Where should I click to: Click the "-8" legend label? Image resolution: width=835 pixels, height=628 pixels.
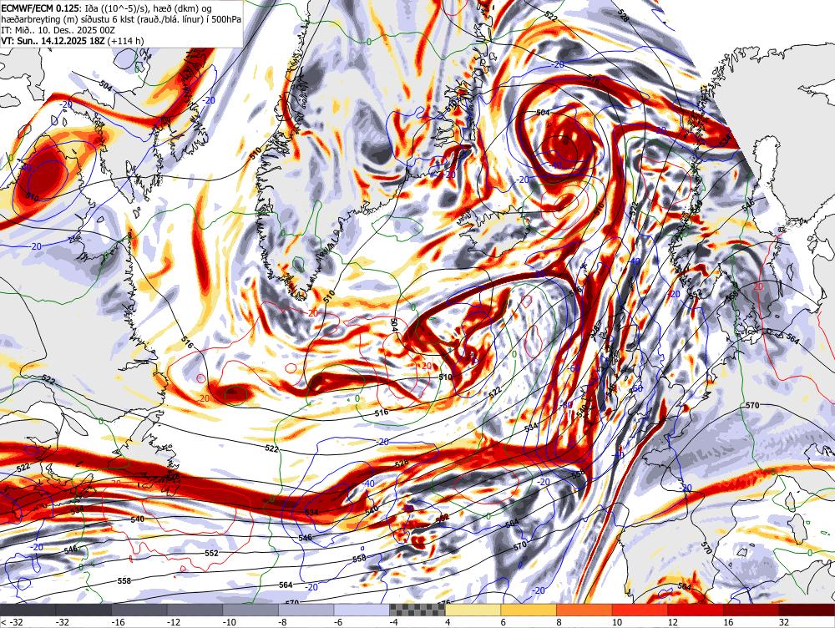tap(282, 622)
